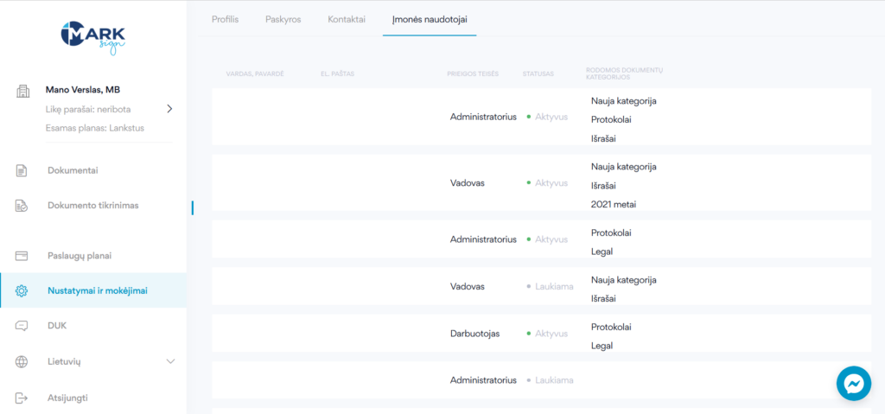Click the Paslaugų planai card icon
This screenshot has height=414, width=885.
tap(22, 256)
